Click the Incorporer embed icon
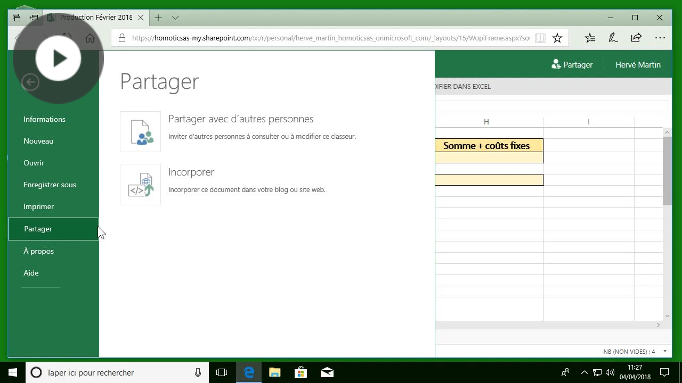 point(140,185)
